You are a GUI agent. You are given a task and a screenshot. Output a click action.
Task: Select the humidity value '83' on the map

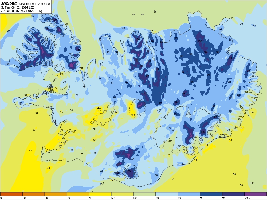9,31
